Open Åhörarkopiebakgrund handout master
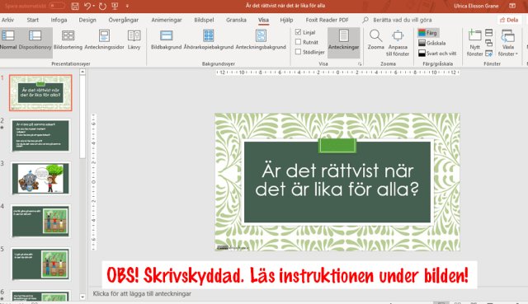This screenshot has height=304, width=528. (209, 40)
